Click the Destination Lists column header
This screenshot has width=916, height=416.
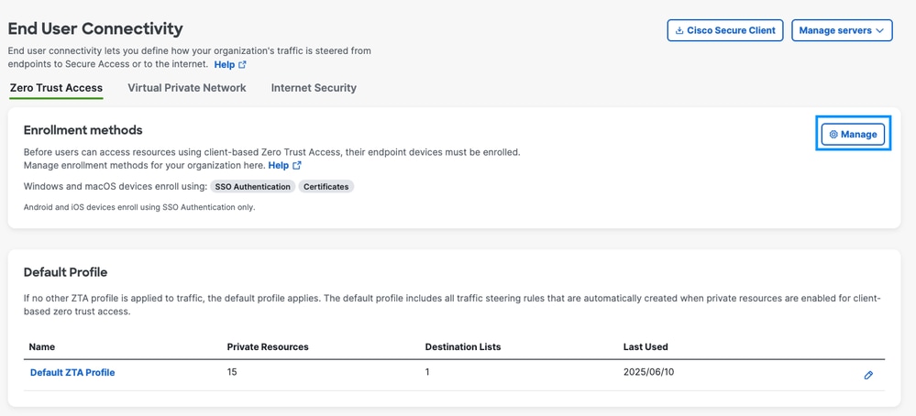[x=463, y=347]
